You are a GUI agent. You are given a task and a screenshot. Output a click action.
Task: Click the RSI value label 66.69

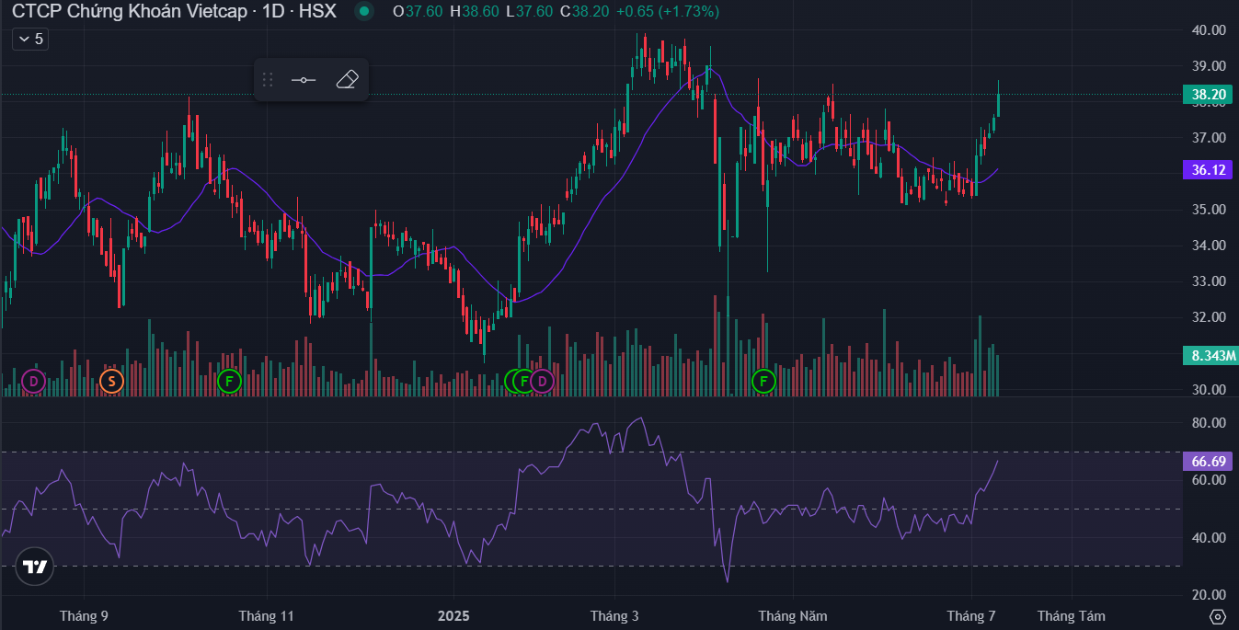[x=1209, y=462]
